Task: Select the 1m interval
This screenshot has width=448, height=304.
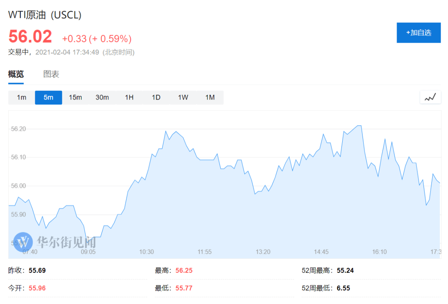Action: click(x=22, y=97)
